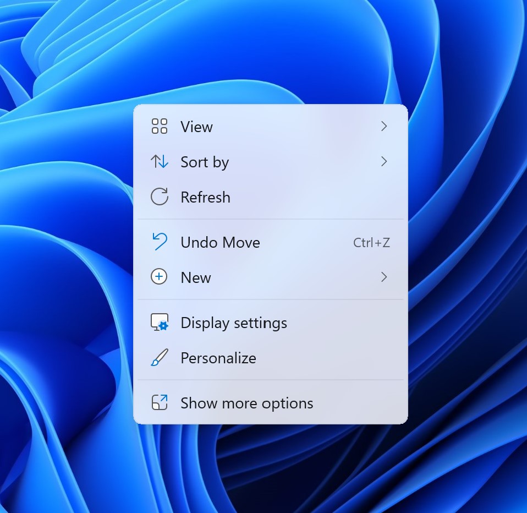Expand the Sort by submenu chevron
The width and height of the screenshot is (527, 513).
click(384, 161)
